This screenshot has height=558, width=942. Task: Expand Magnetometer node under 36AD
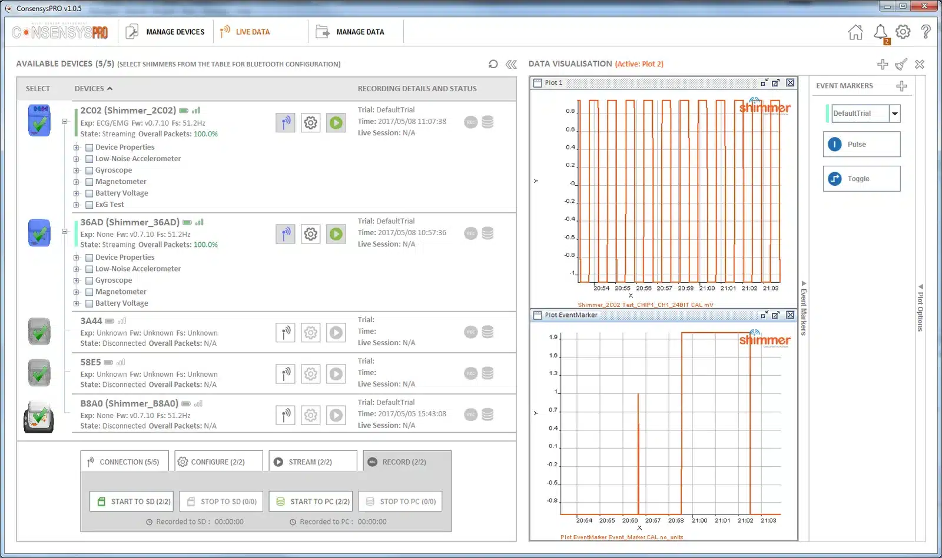(77, 292)
